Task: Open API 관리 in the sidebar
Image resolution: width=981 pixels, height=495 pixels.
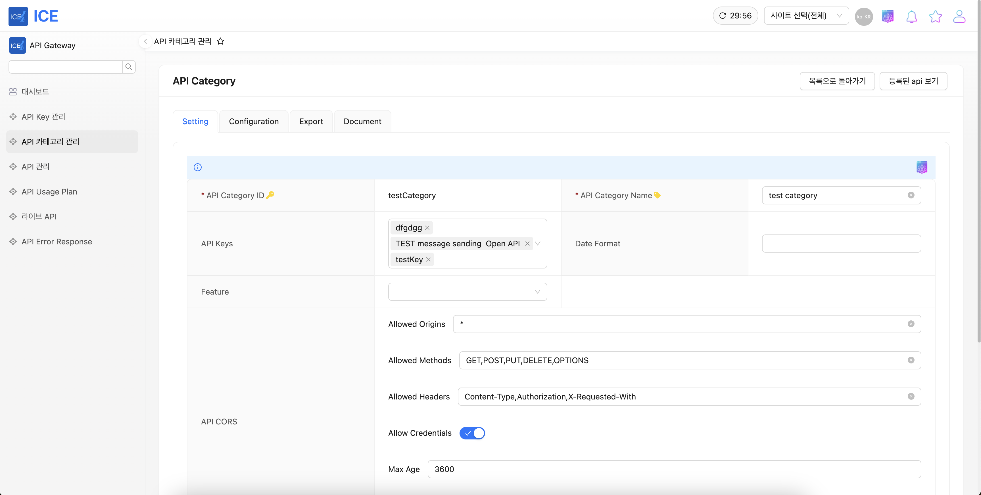Action: point(72,166)
